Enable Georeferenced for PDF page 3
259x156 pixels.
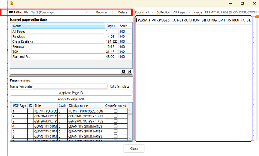click(x=115, y=121)
